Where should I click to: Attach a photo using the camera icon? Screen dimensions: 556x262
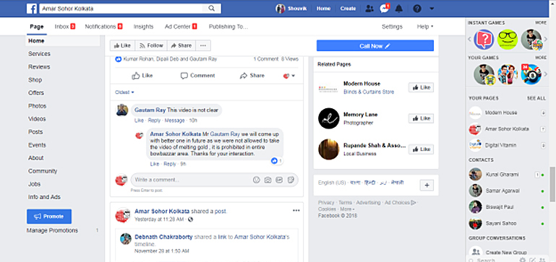pos(268,180)
